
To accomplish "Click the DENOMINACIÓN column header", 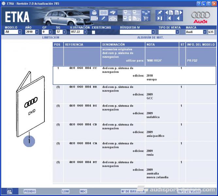I will [123, 45].
